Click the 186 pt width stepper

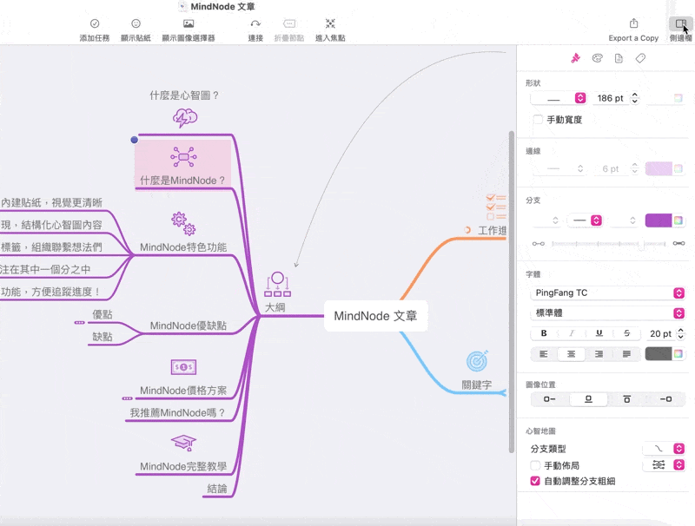(x=635, y=98)
